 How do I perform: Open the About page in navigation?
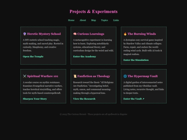pyautogui.click(x=83, y=20)
